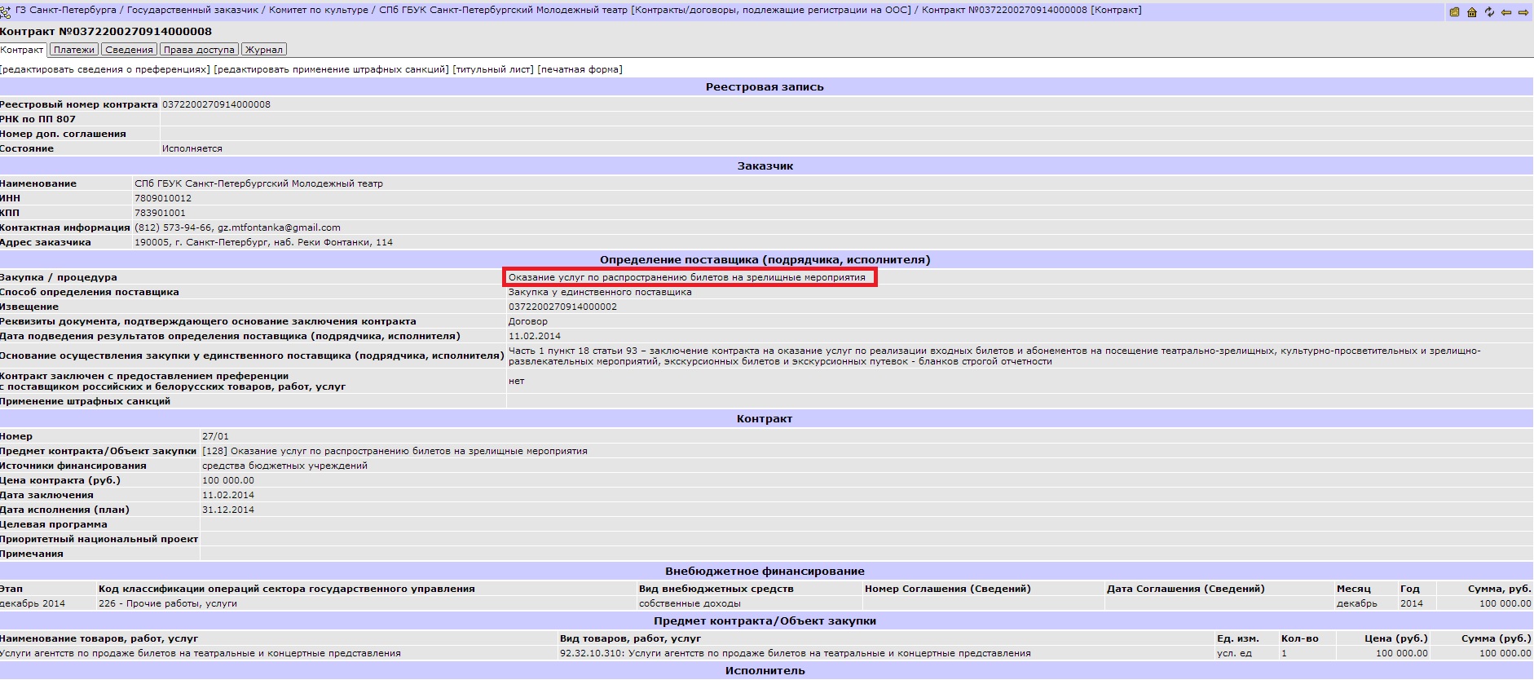
Task: Click planned execution date 31.12.2014
Action: 228,510
